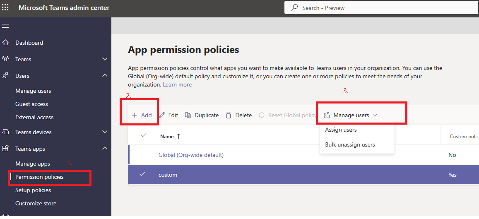Image resolution: width=479 pixels, height=219 pixels.
Task: Select the custom policy row name
Action: click(x=168, y=175)
